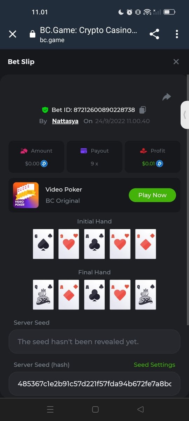The image size is (189, 421).
Task: Open the Seed Settings link
Action: [154, 365]
